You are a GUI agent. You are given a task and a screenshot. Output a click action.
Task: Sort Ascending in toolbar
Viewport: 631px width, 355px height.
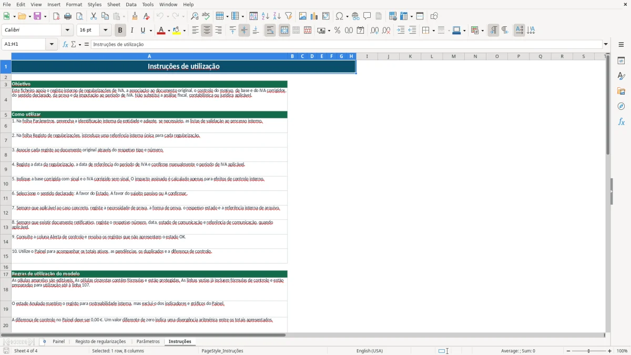(265, 16)
